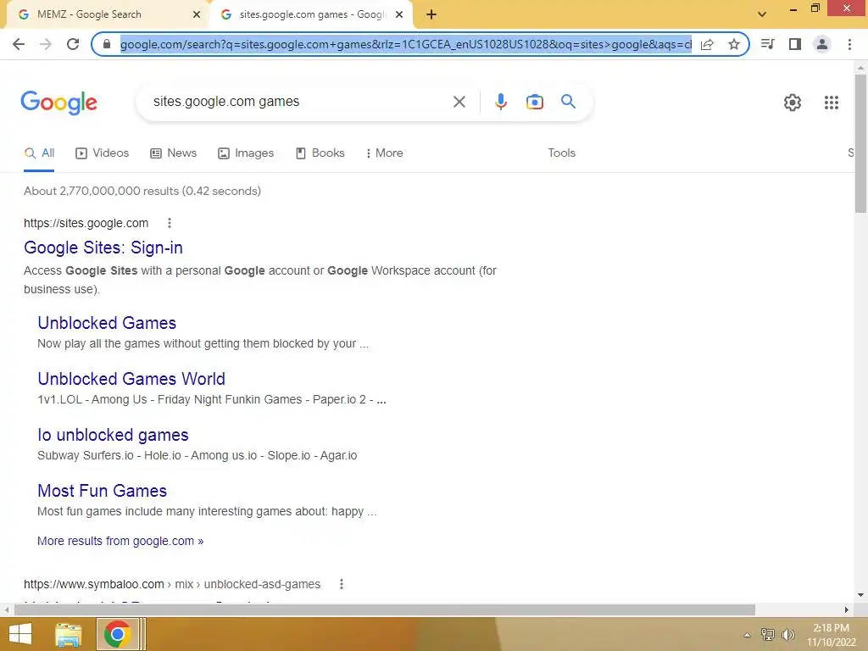Open the media control icon in the toolbar
This screenshot has height=651, width=868.
click(x=767, y=44)
